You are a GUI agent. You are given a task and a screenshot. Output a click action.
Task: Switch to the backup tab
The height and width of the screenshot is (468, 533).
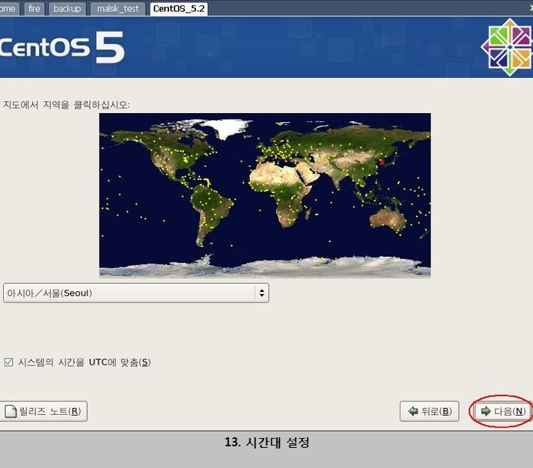coord(67,9)
